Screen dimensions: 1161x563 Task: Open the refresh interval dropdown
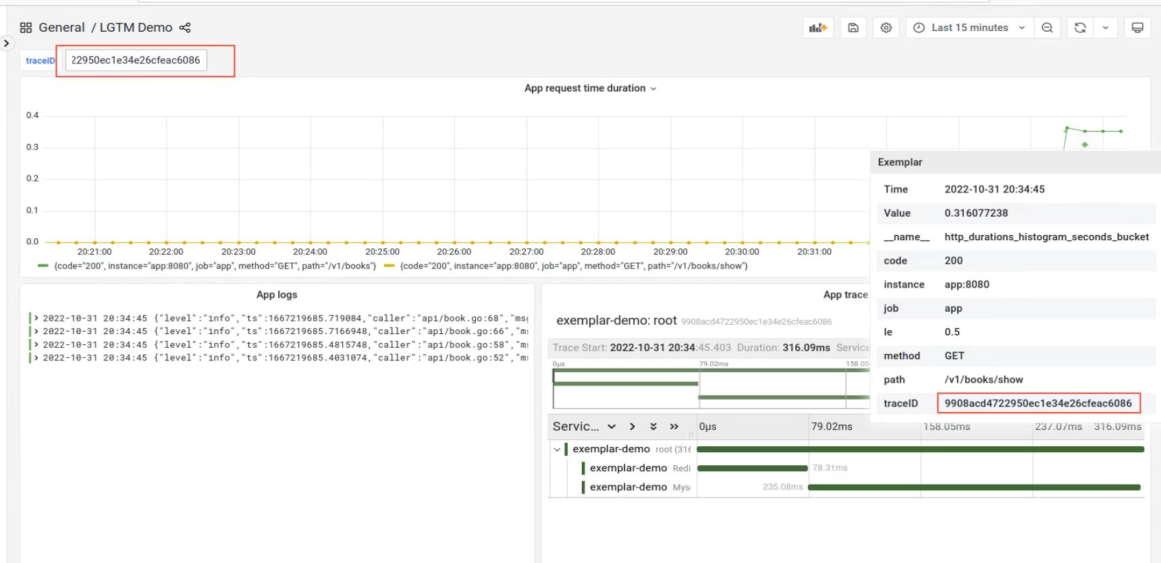(1106, 28)
